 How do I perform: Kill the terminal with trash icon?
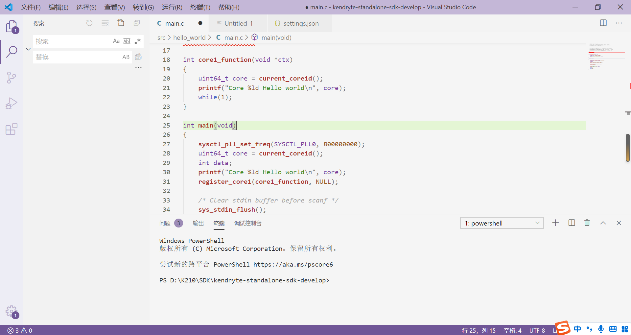point(587,223)
